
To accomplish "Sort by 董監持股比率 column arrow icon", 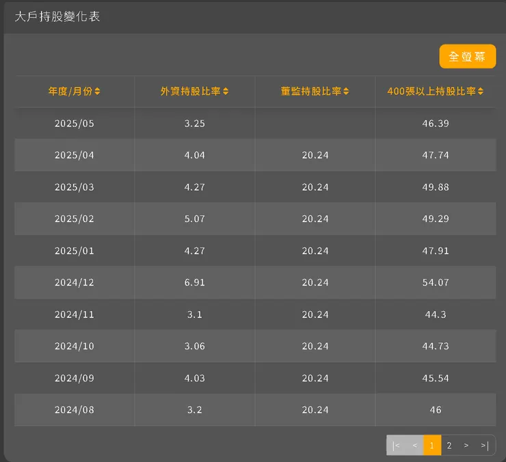I will pyautogui.click(x=346, y=92).
